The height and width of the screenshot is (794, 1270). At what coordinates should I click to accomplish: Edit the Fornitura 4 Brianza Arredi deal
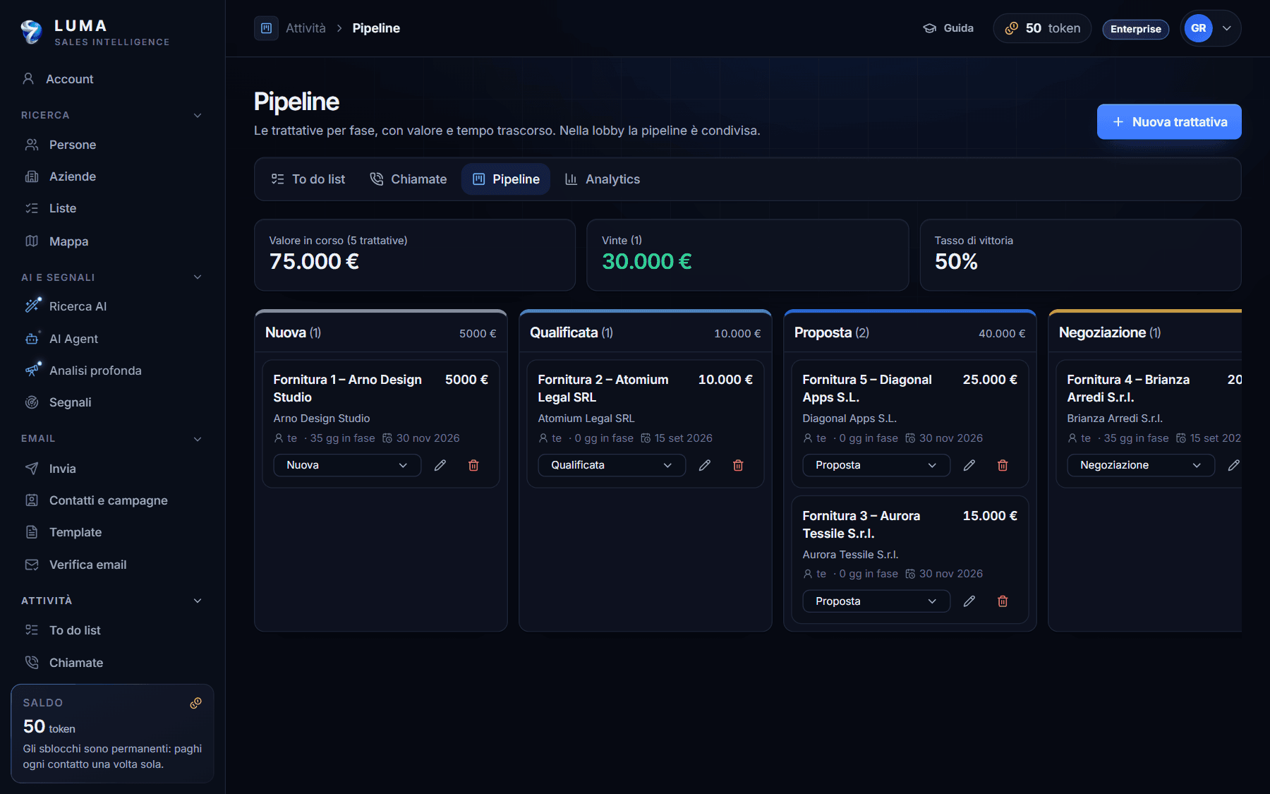tap(1233, 465)
